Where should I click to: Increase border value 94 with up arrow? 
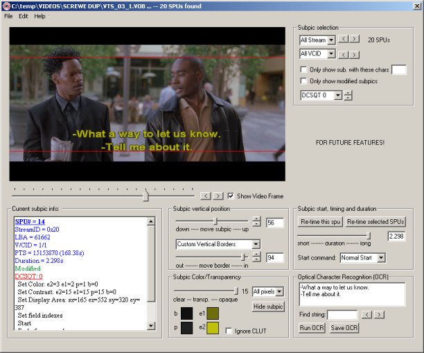tap(256, 255)
